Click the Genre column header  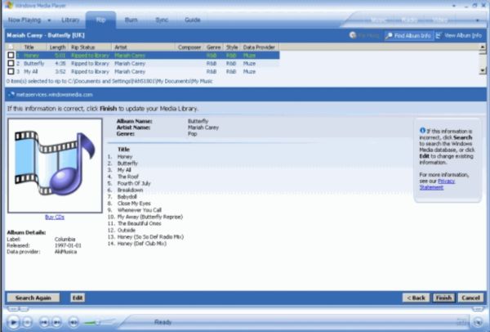[x=213, y=47]
